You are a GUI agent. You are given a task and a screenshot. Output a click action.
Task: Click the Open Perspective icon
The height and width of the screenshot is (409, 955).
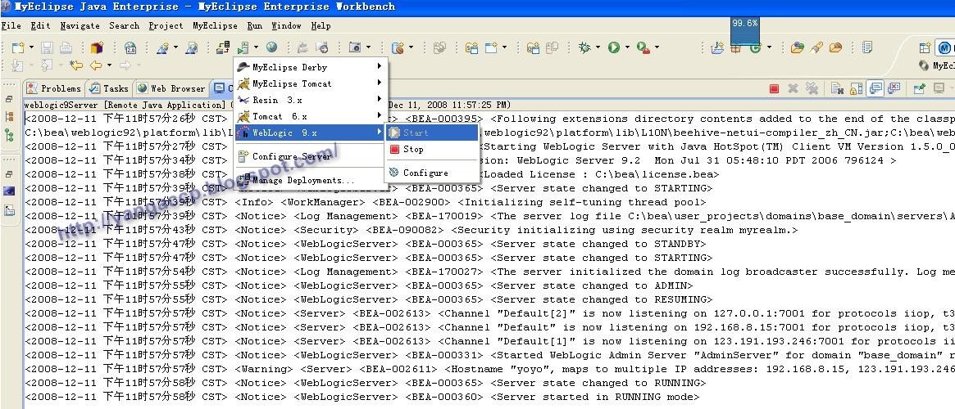click(925, 47)
